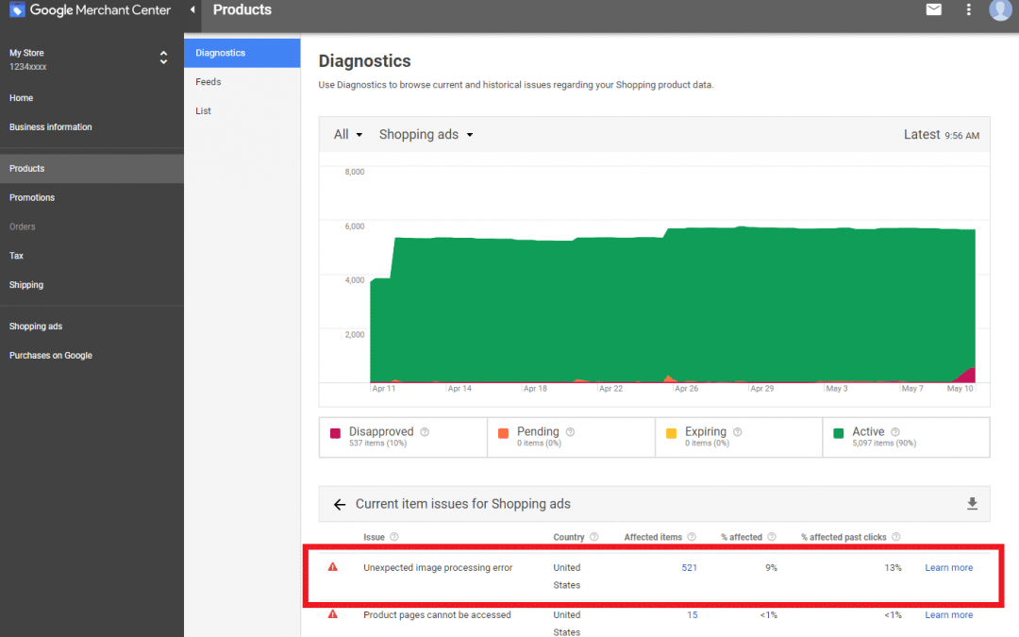Screen dimensions: 1019x637
Task: Click the help icon beside % affected
Action: coord(772,537)
